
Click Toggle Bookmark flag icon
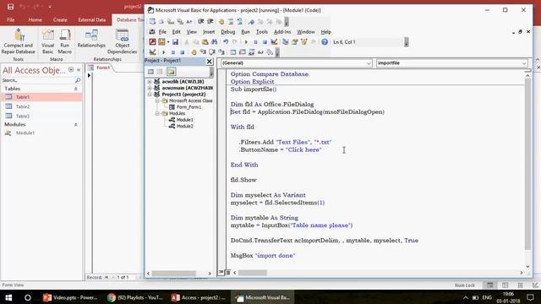tap(251, 21)
